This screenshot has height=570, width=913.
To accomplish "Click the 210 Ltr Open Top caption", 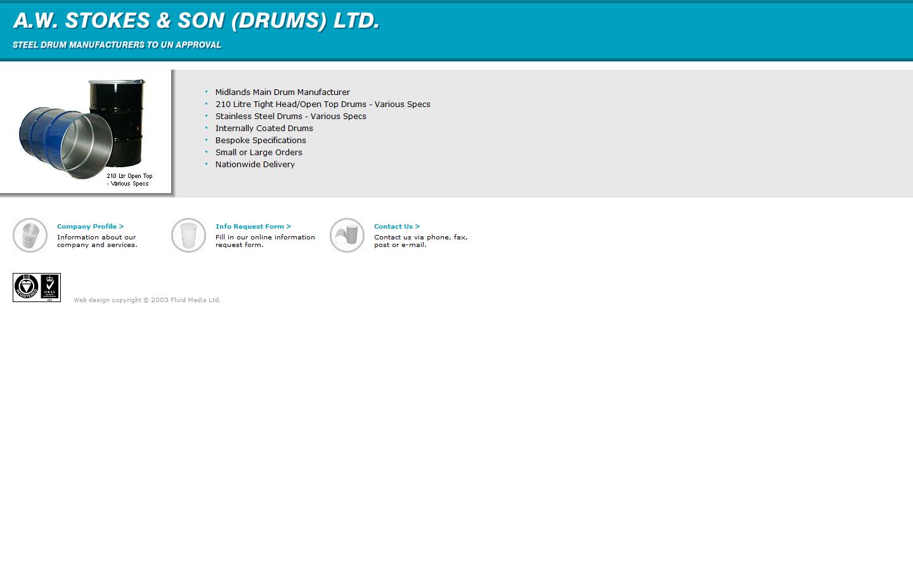I will [129, 179].
